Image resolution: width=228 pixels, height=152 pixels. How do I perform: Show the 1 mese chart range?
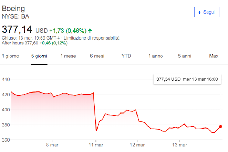coord(68,56)
